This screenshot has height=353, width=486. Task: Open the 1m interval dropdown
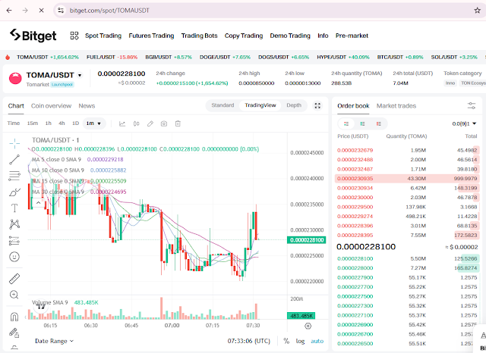[94, 123]
